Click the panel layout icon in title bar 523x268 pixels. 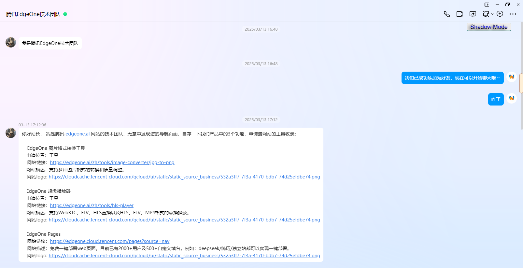click(487, 5)
